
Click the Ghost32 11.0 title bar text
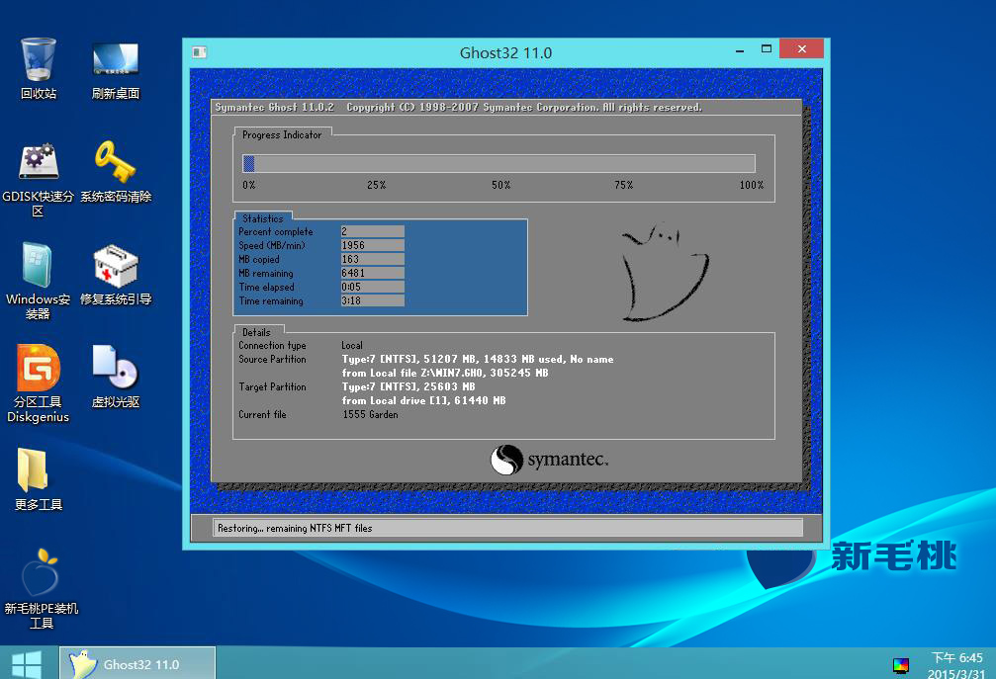pos(505,52)
